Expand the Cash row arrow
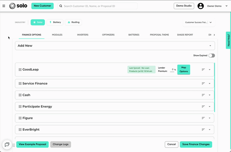Viewport: 231px width, 152px height. pyautogui.click(x=210, y=95)
